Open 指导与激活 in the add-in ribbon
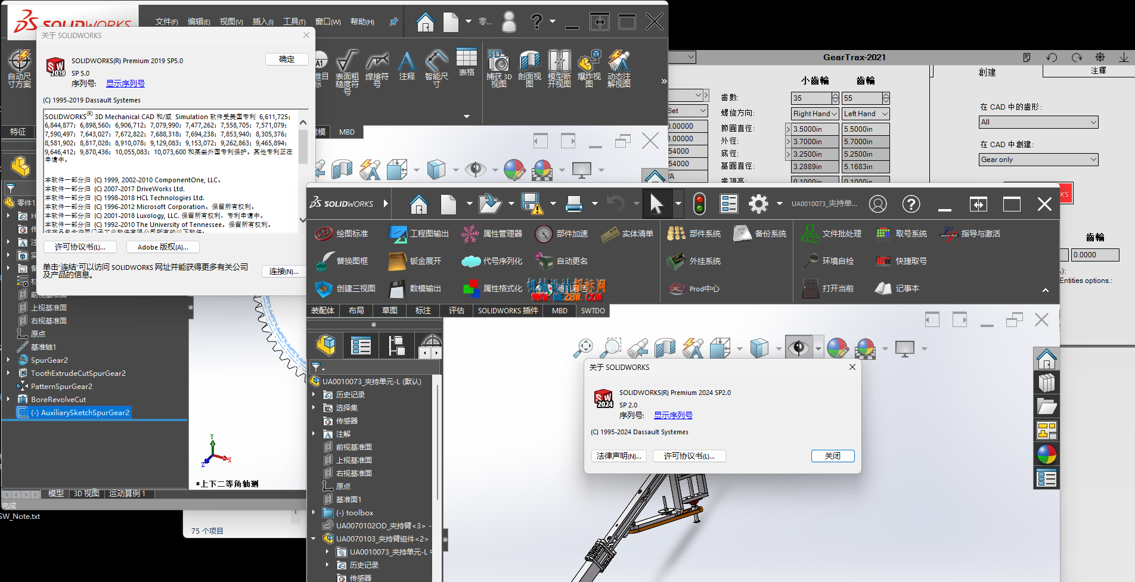The height and width of the screenshot is (582, 1135). (970, 234)
